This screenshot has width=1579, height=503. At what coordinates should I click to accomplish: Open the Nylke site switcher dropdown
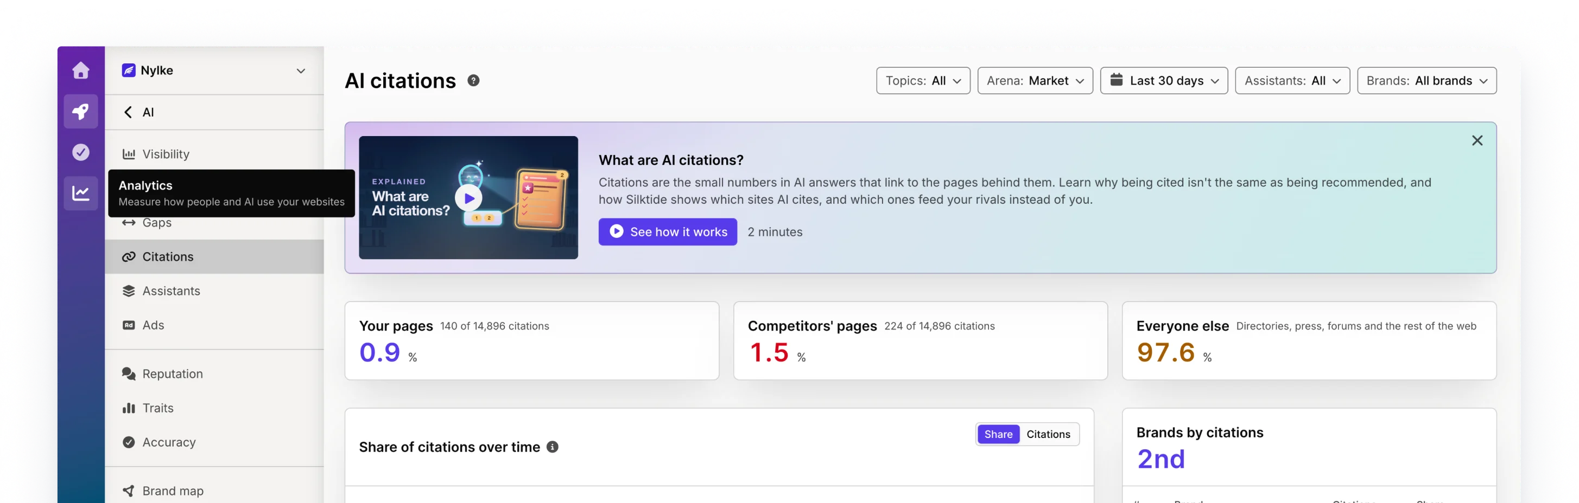pyautogui.click(x=214, y=70)
